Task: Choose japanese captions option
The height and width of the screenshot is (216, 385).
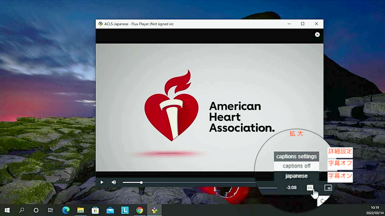Action: 296,176
